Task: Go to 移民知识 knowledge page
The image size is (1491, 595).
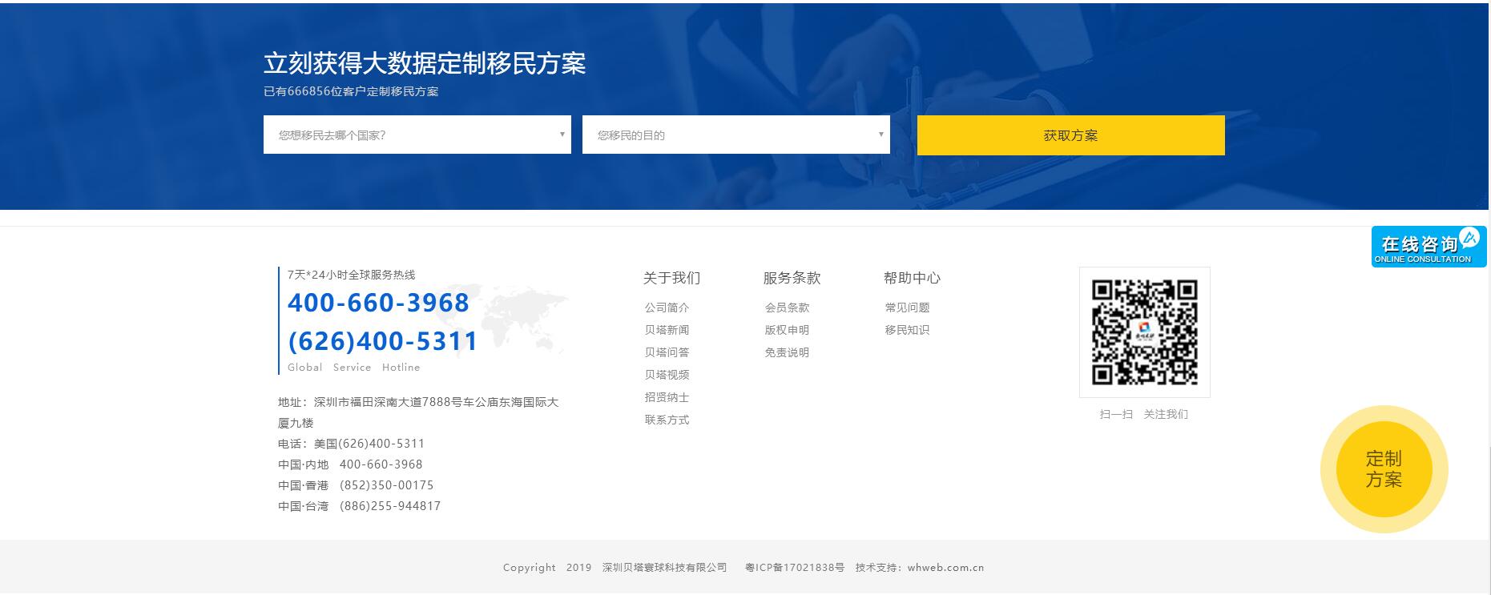Action: [907, 330]
